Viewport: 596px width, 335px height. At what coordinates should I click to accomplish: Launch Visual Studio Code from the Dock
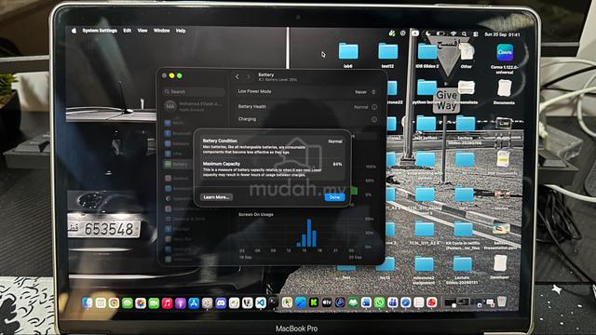pyautogui.click(x=261, y=302)
